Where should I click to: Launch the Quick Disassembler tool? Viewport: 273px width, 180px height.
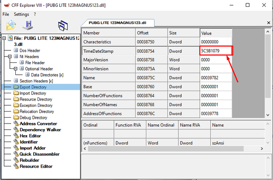pos(39,154)
